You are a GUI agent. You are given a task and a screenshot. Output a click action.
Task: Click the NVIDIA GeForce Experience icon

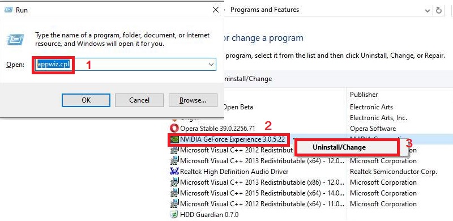click(174, 139)
